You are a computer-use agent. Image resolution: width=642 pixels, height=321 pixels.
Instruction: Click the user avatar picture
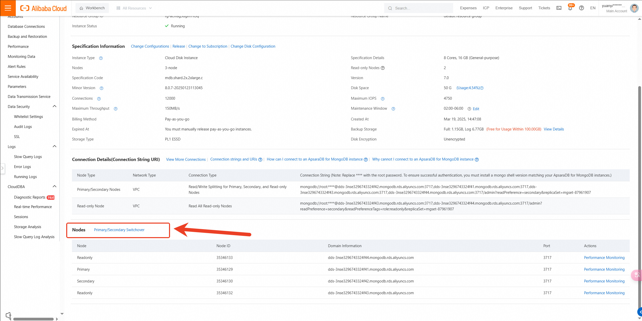[x=634, y=8]
